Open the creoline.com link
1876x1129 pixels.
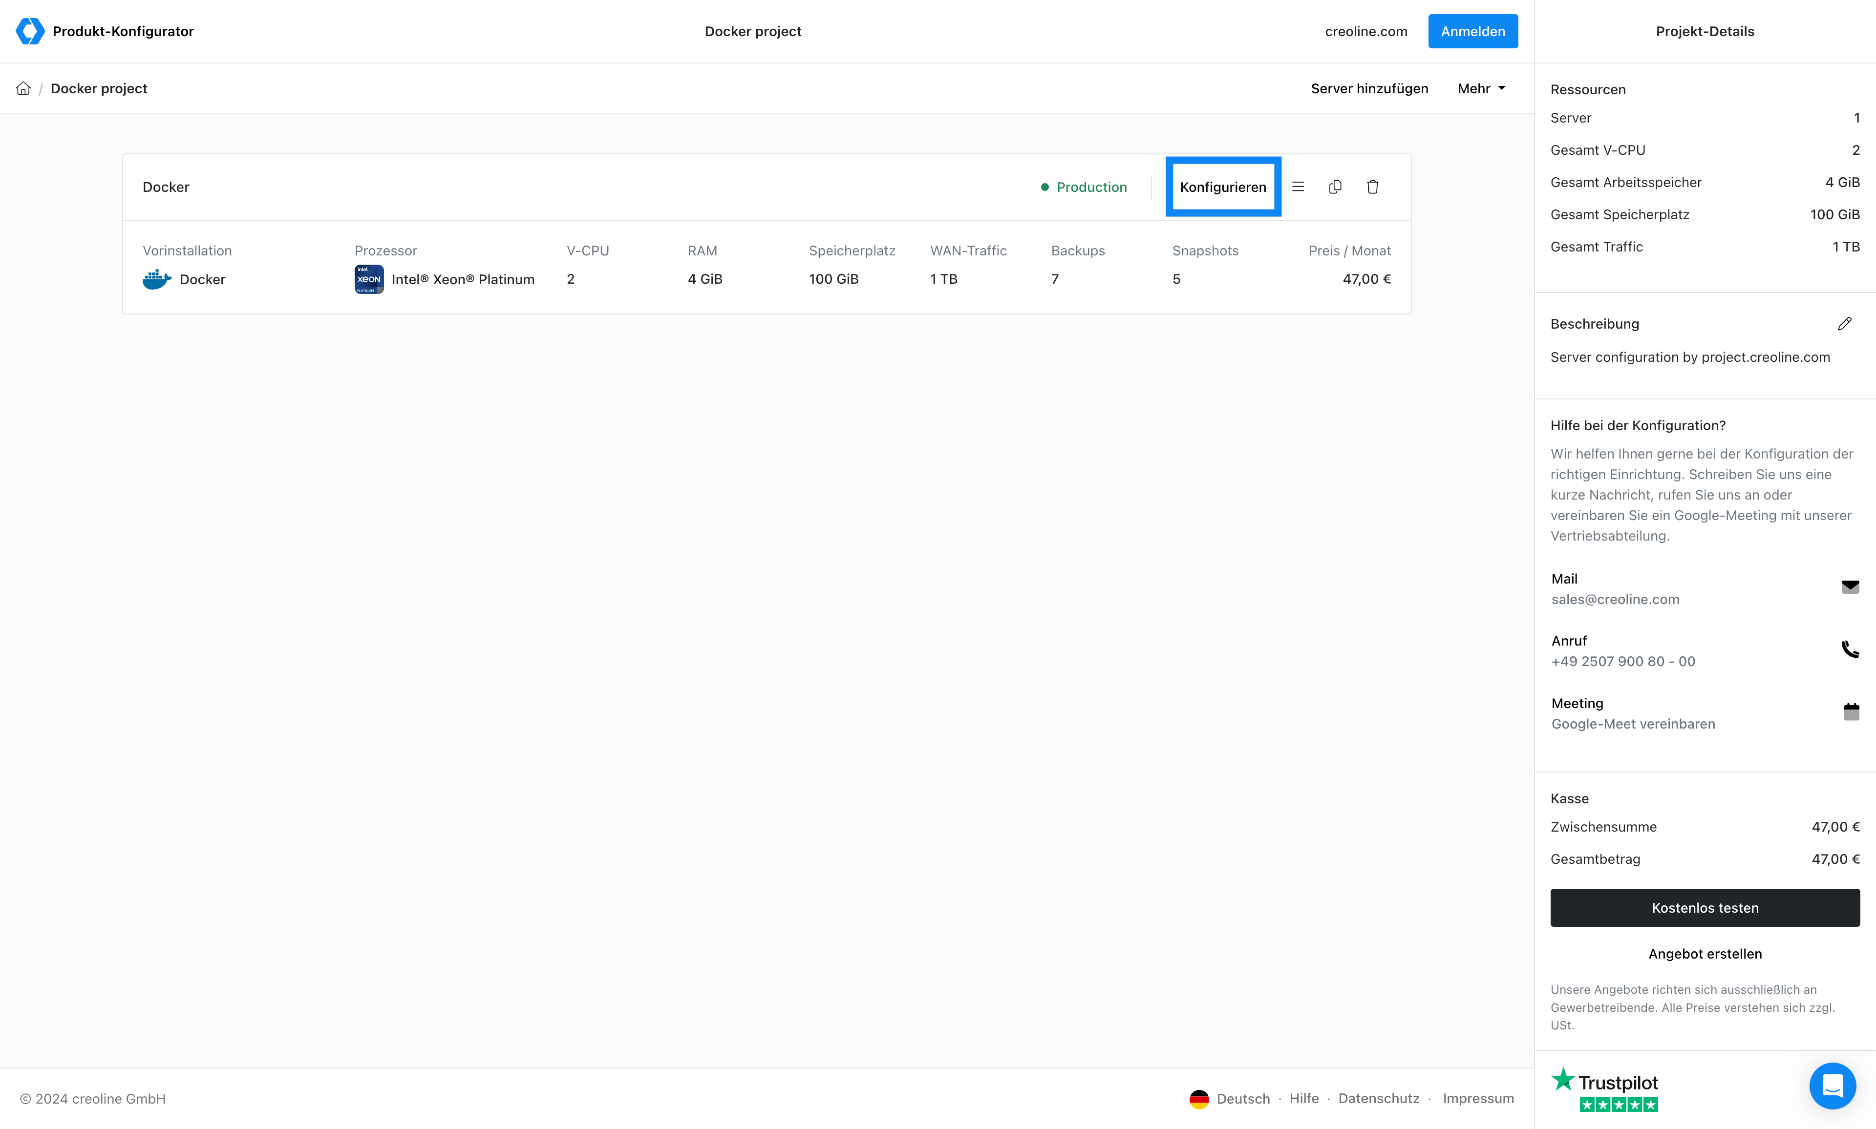click(x=1366, y=31)
